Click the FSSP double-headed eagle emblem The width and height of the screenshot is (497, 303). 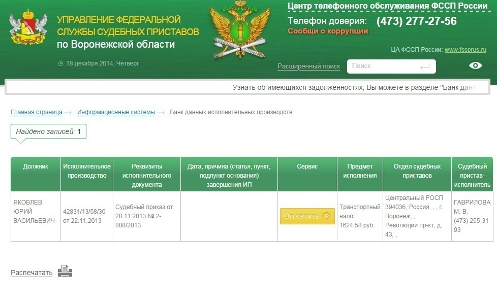click(x=240, y=30)
